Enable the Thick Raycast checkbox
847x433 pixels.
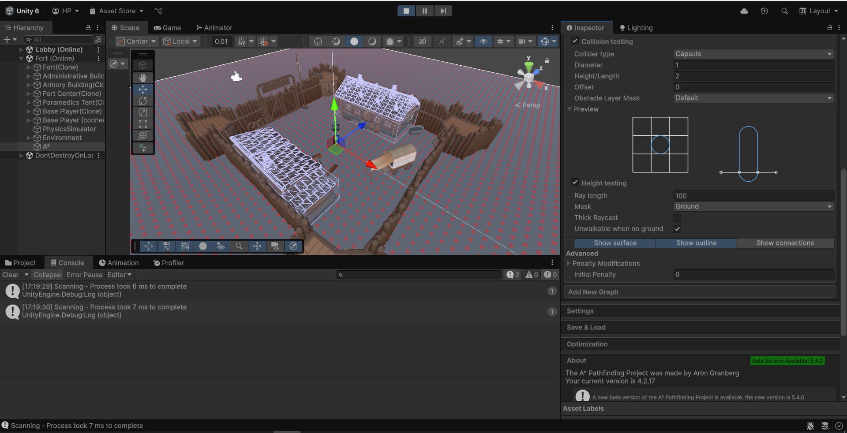click(677, 218)
